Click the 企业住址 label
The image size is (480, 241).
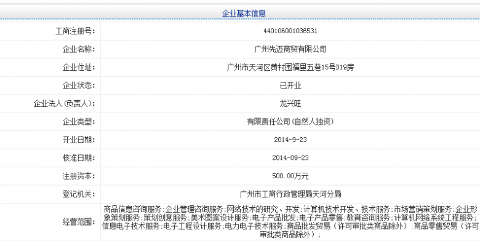pos(79,68)
